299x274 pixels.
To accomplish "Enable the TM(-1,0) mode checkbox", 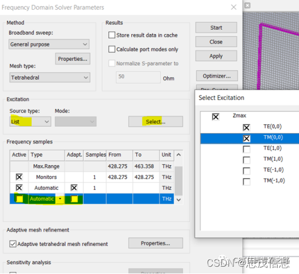I will 247,181.
